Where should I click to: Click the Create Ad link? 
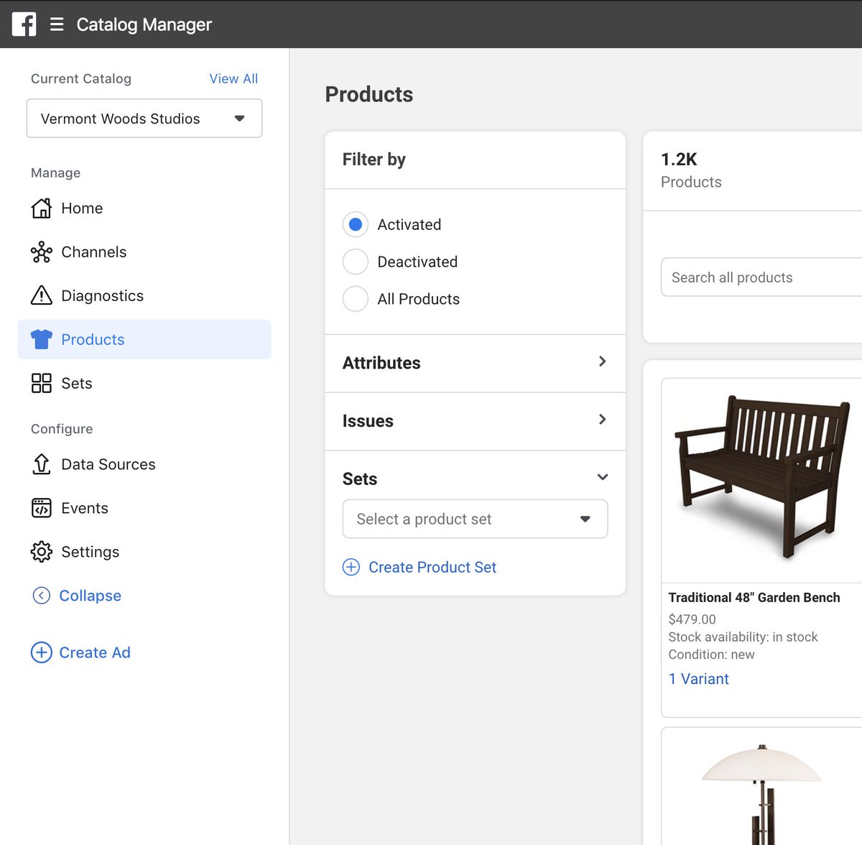95,652
